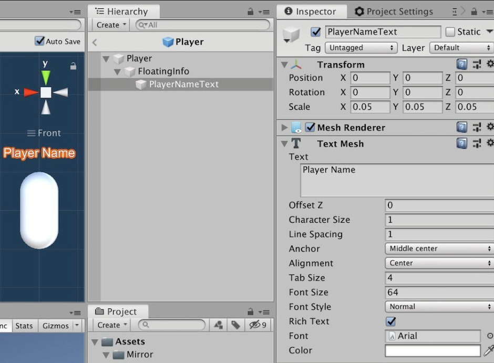The height and width of the screenshot is (363, 494).
Task: Toggle PlayerNameText active checkbox
Action: click(315, 32)
